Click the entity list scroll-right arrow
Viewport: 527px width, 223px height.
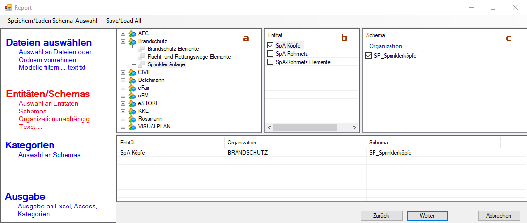click(x=354, y=128)
